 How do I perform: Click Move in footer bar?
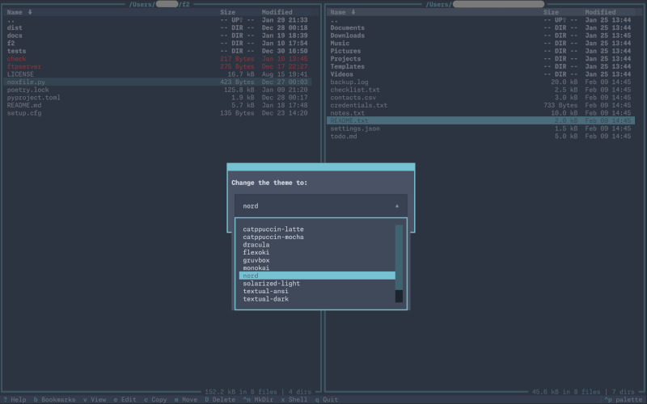point(186,399)
